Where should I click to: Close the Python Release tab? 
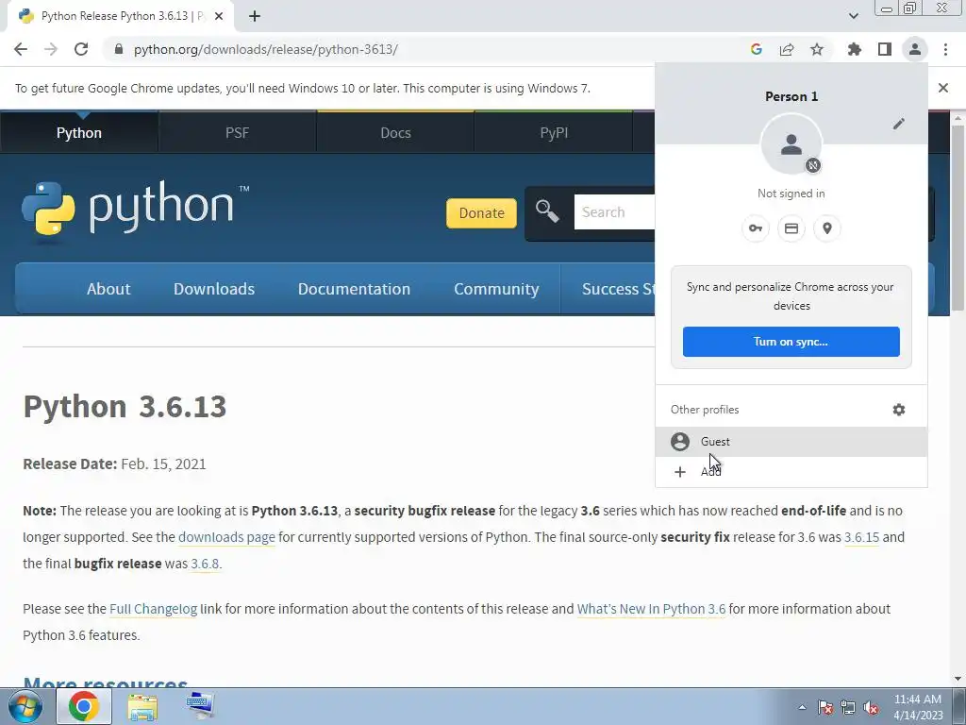point(219,17)
